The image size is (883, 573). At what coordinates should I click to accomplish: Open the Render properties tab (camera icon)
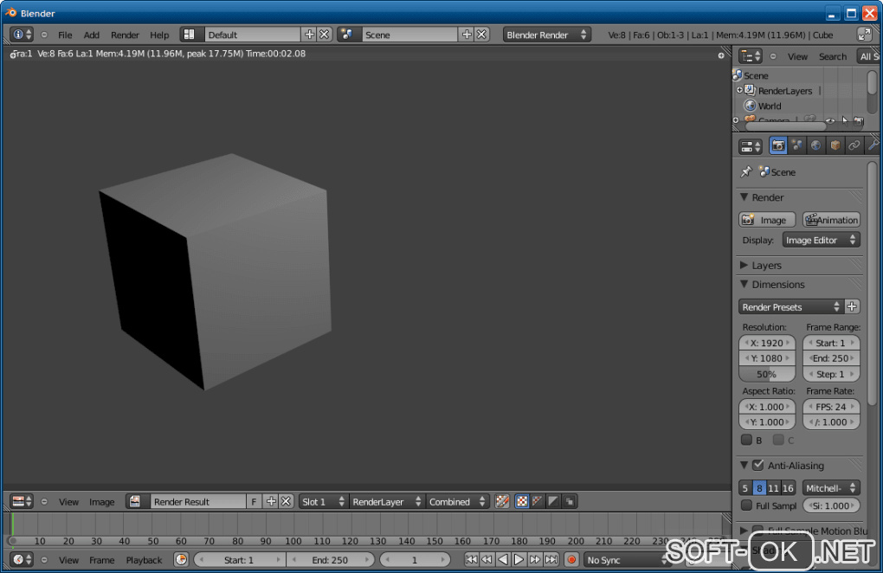[778, 145]
